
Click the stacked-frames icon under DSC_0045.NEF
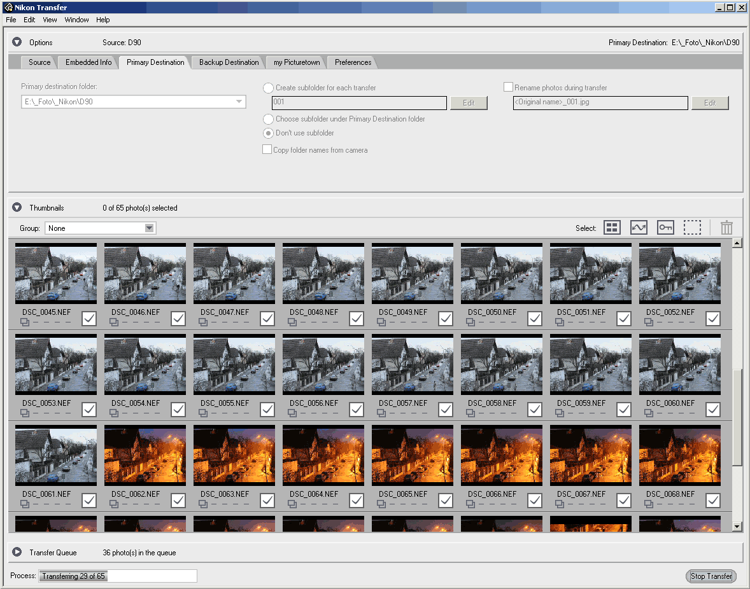click(24, 322)
